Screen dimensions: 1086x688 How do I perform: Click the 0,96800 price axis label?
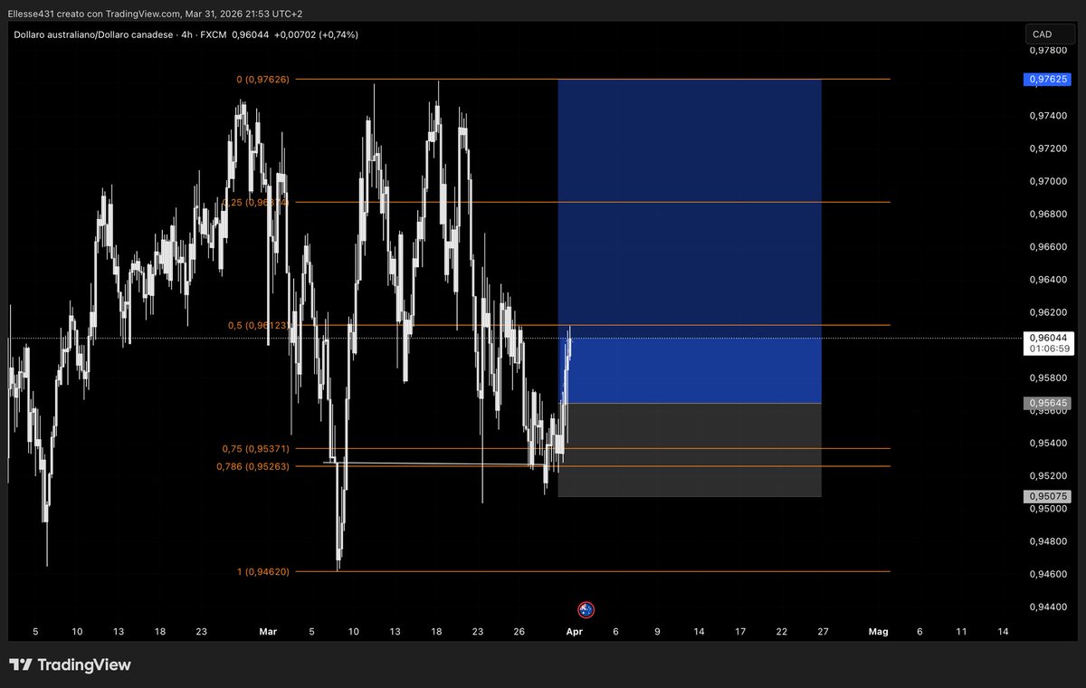tap(1048, 214)
